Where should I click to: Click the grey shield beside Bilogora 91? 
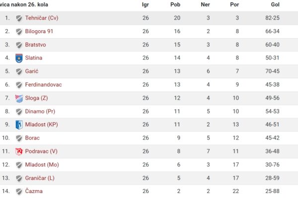[19, 32]
